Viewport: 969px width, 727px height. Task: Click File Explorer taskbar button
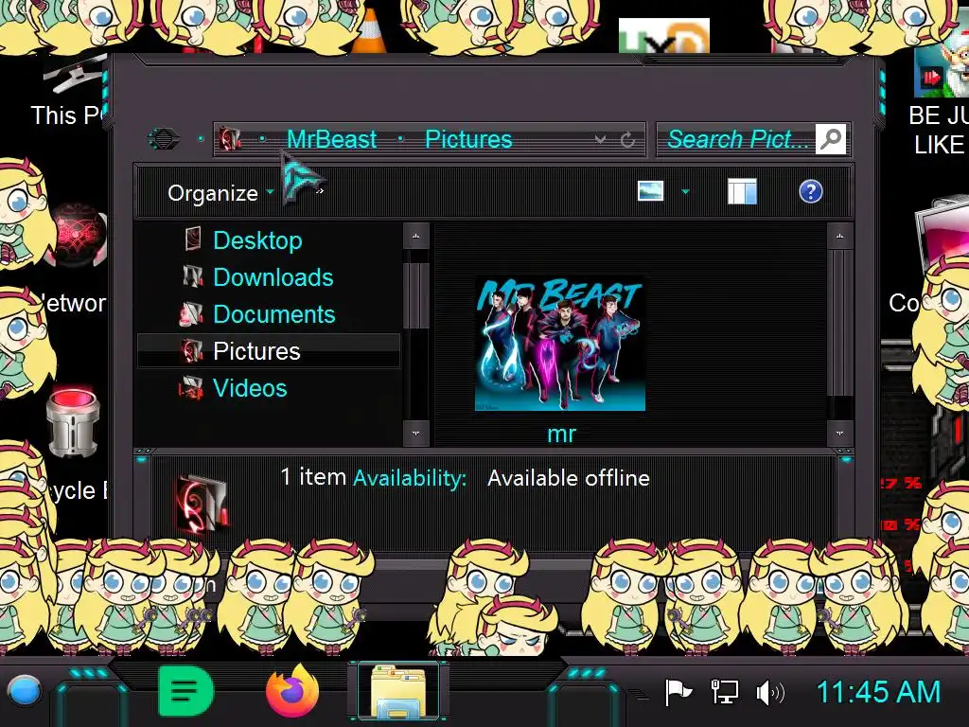(398, 692)
